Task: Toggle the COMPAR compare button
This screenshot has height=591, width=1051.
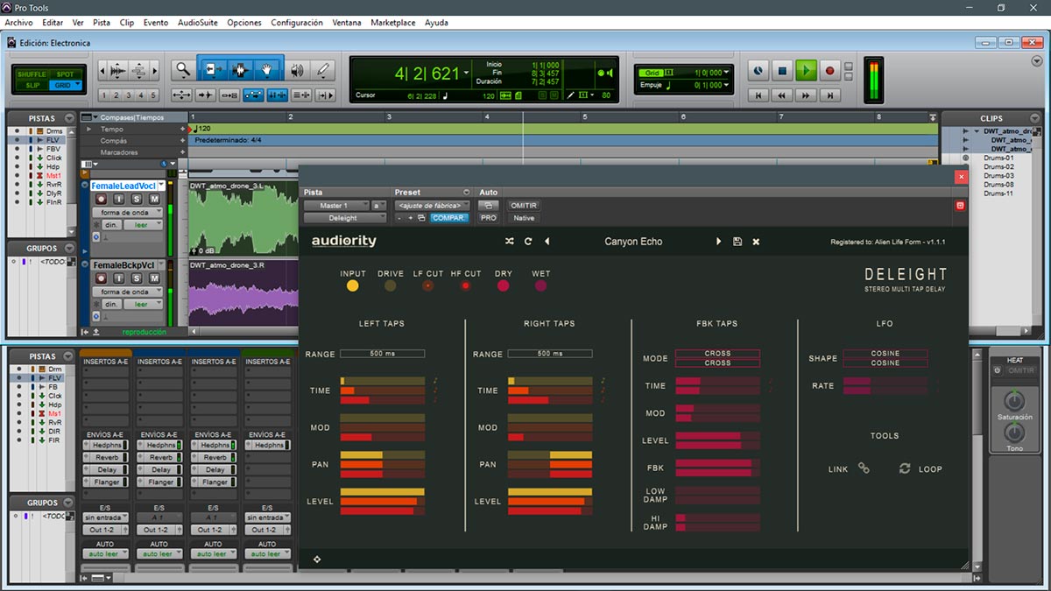Action: [449, 218]
